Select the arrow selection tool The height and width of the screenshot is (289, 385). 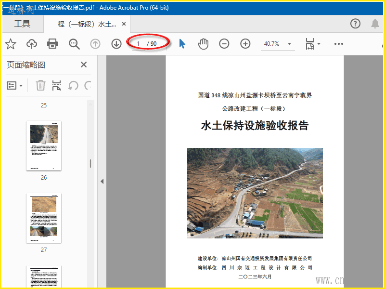click(x=182, y=44)
